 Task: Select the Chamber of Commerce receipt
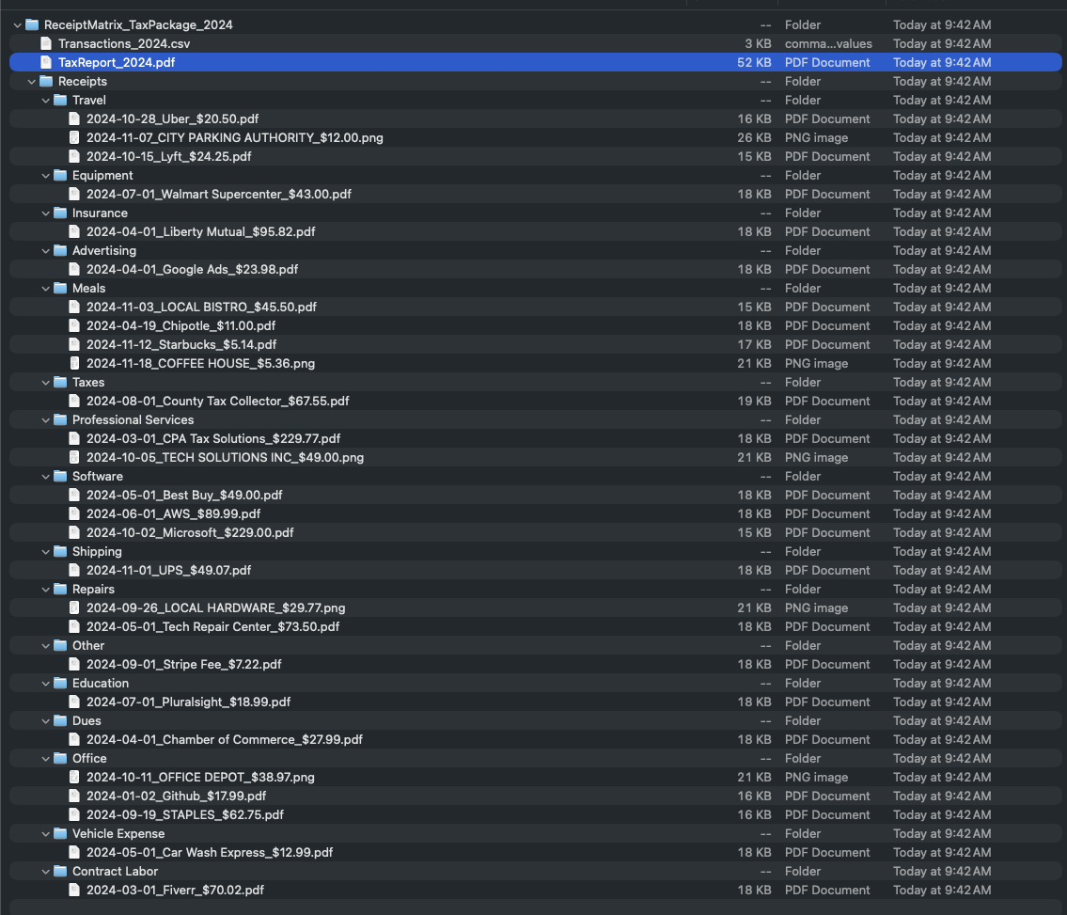point(224,739)
